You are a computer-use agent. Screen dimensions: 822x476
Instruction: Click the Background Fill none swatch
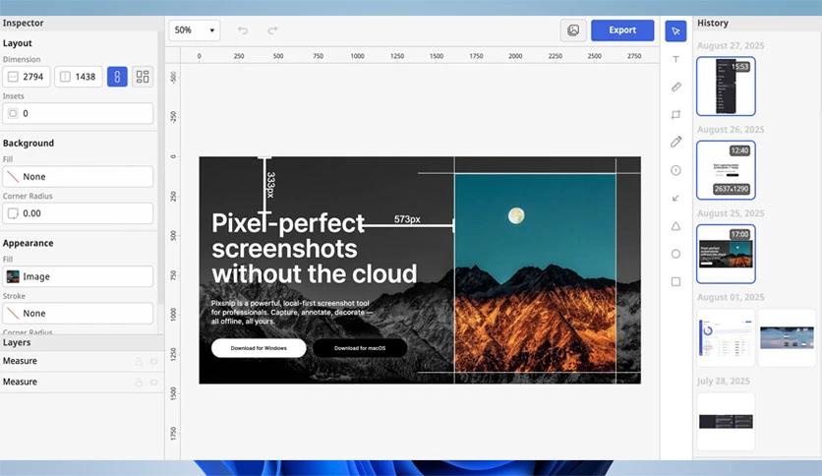13,177
